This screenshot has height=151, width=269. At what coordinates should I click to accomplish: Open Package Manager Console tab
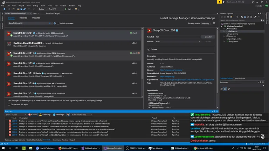click(15, 140)
